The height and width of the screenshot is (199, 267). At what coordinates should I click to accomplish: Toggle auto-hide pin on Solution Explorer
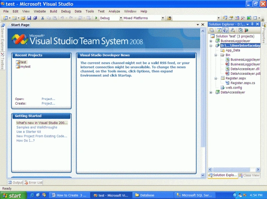tap(252, 24)
